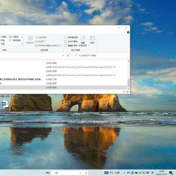
Task: Expand the layout gallery more arrow
Action: click(x=22, y=44)
